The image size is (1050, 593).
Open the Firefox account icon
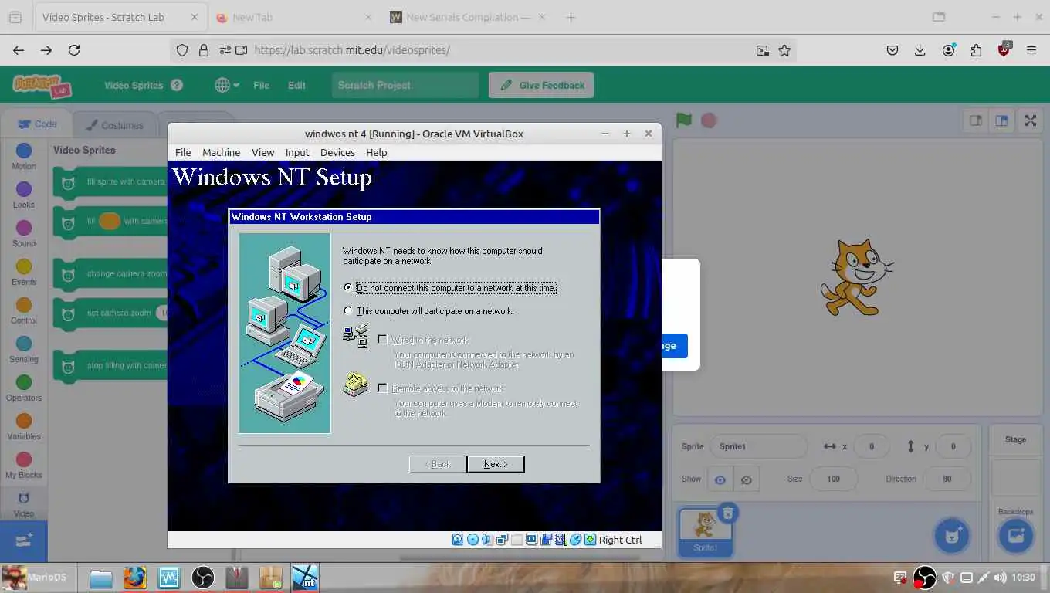click(948, 50)
